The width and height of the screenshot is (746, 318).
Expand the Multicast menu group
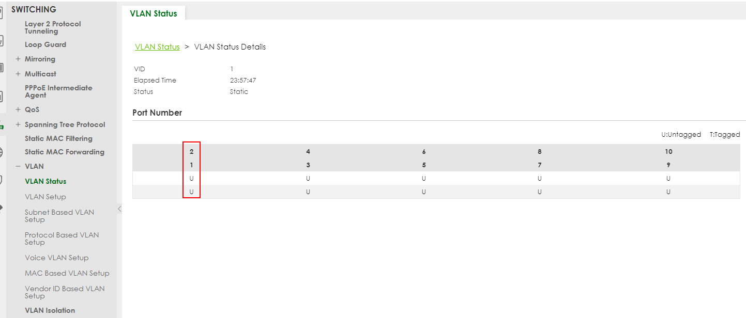(18, 74)
